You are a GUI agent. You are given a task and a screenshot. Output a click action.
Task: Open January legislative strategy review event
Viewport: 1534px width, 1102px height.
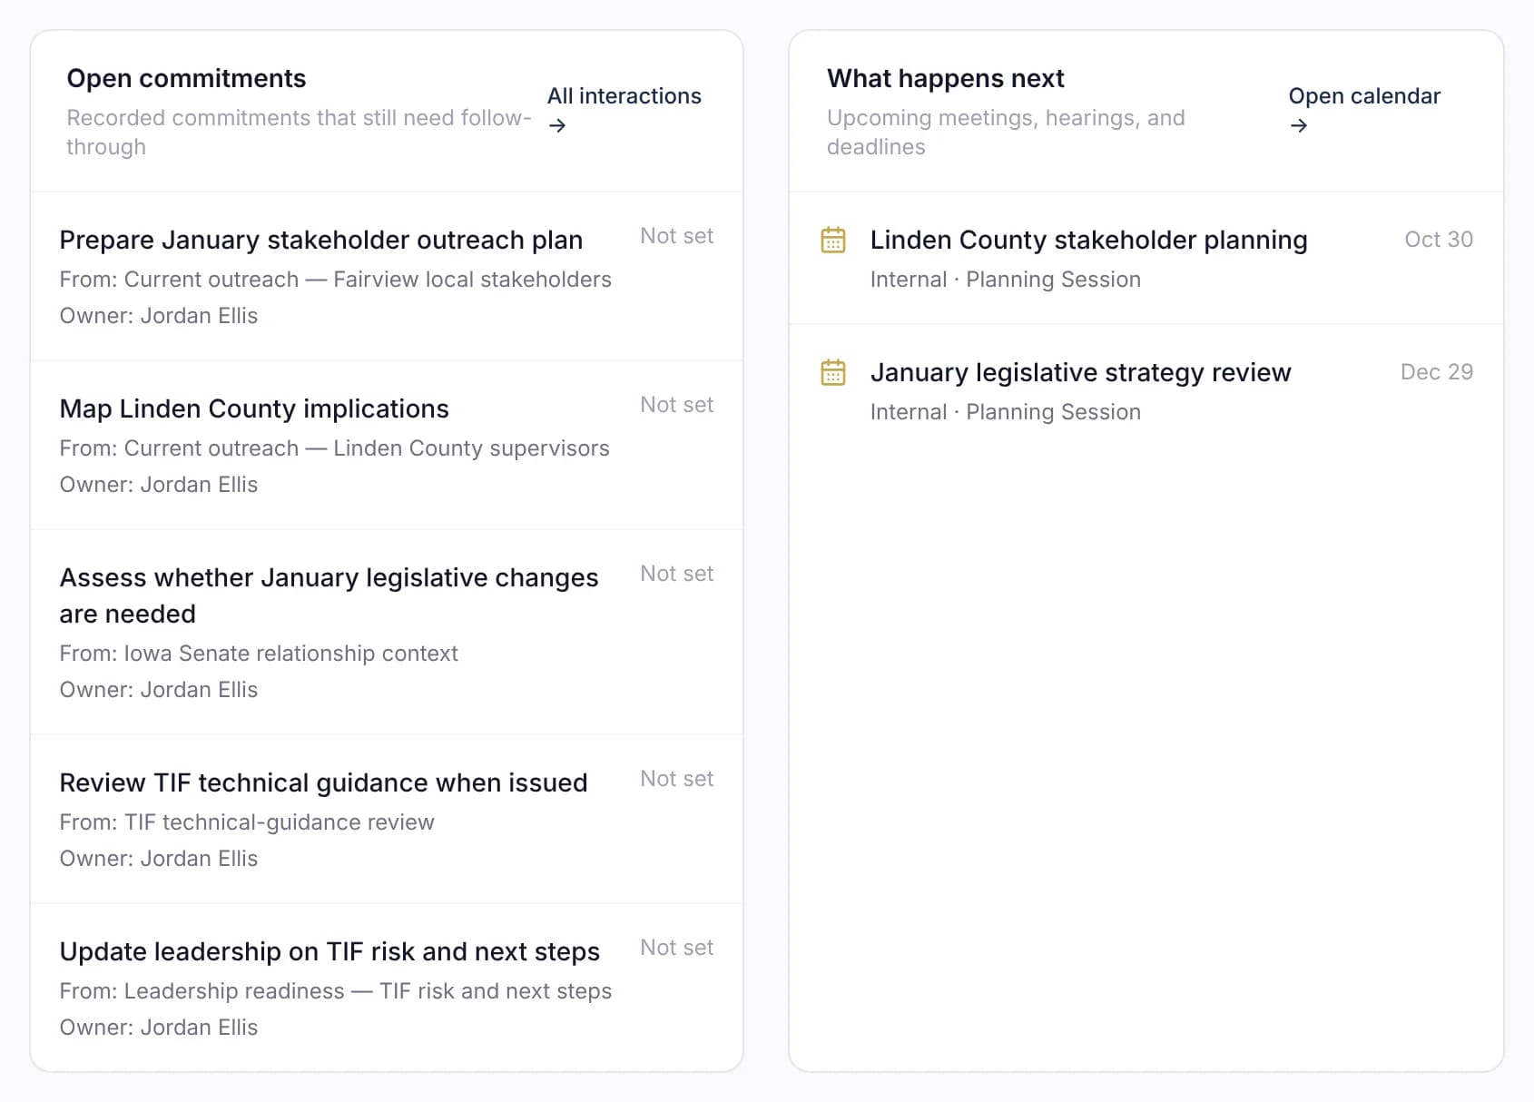point(1146,391)
